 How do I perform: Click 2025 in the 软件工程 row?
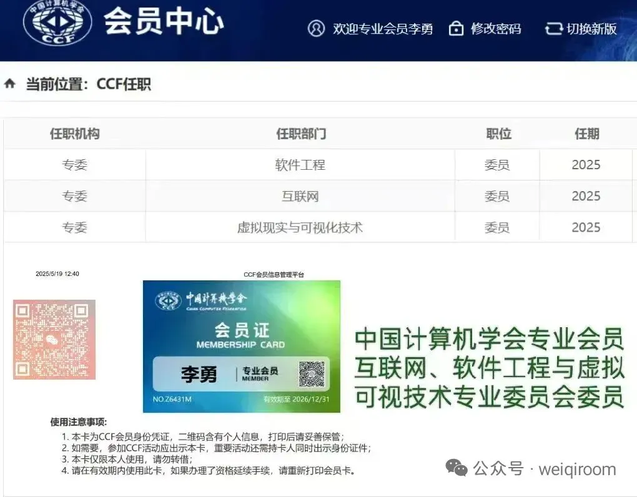pos(586,165)
